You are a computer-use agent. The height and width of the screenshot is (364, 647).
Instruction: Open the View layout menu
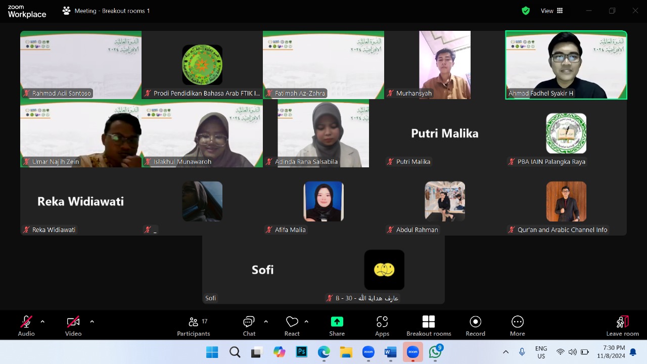coord(552,11)
